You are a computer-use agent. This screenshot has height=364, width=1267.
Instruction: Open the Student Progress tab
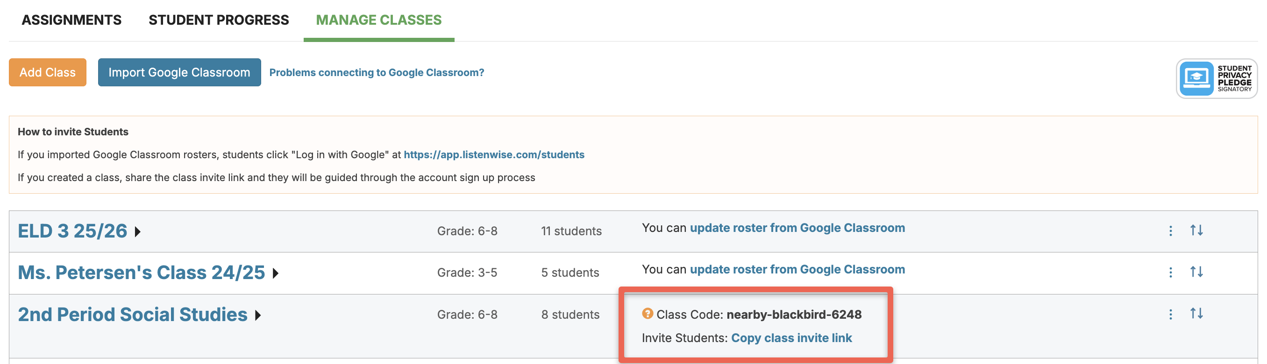click(x=219, y=20)
